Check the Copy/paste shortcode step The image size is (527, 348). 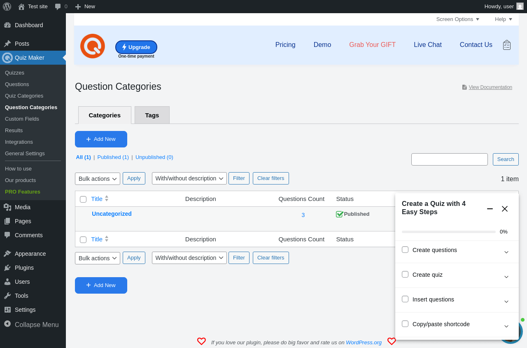[x=405, y=324]
